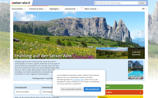The height and width of the screenshot is (98, 158).
Task: Open the Mein Urlaub menu
Action: click(x=92, y=9)
